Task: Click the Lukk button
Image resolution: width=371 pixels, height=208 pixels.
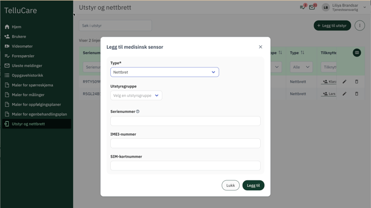Action: tap(230, 185)
